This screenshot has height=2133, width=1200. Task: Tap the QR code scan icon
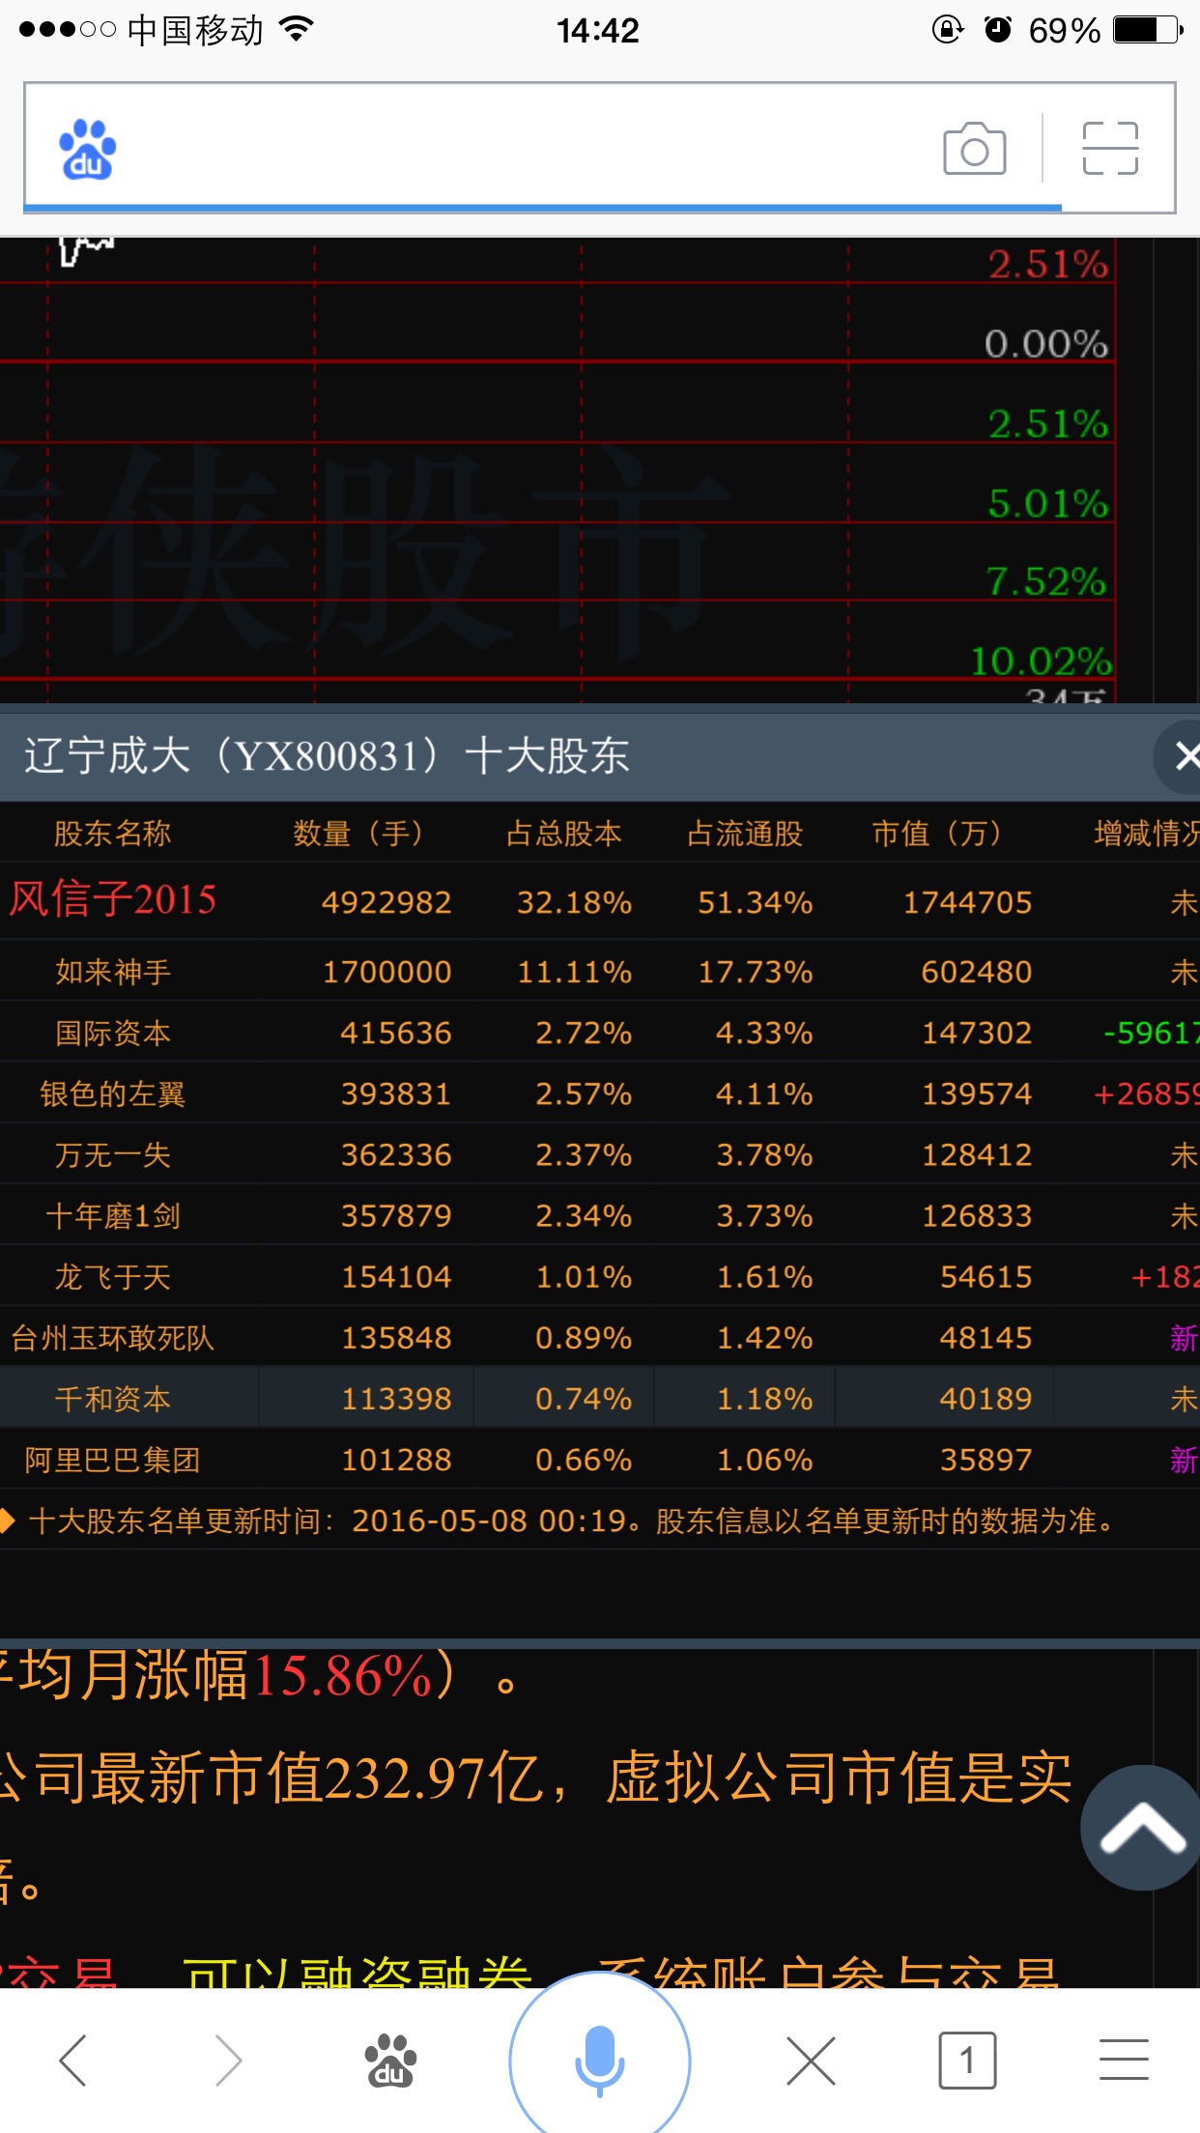[x=1110, y=149]
